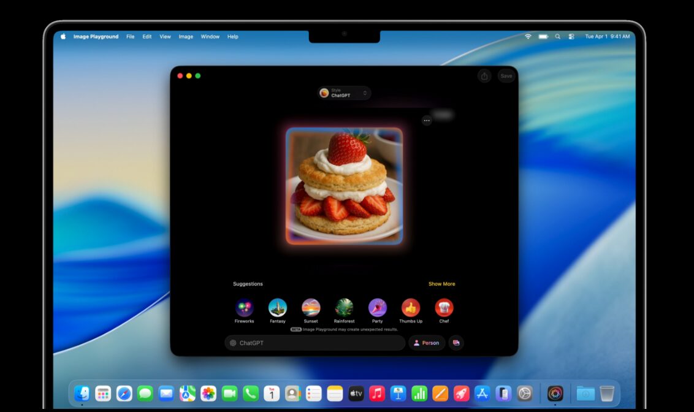Select the Party suggestion icon
The height and width of the screenshot is (412, 694).
377,307
